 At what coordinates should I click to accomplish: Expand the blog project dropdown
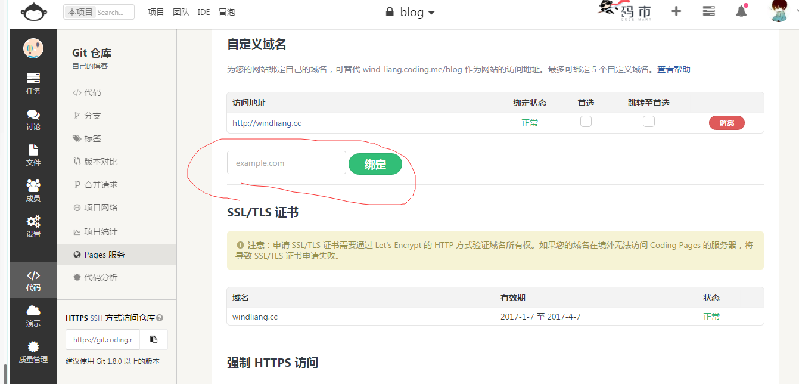[411, 12]
